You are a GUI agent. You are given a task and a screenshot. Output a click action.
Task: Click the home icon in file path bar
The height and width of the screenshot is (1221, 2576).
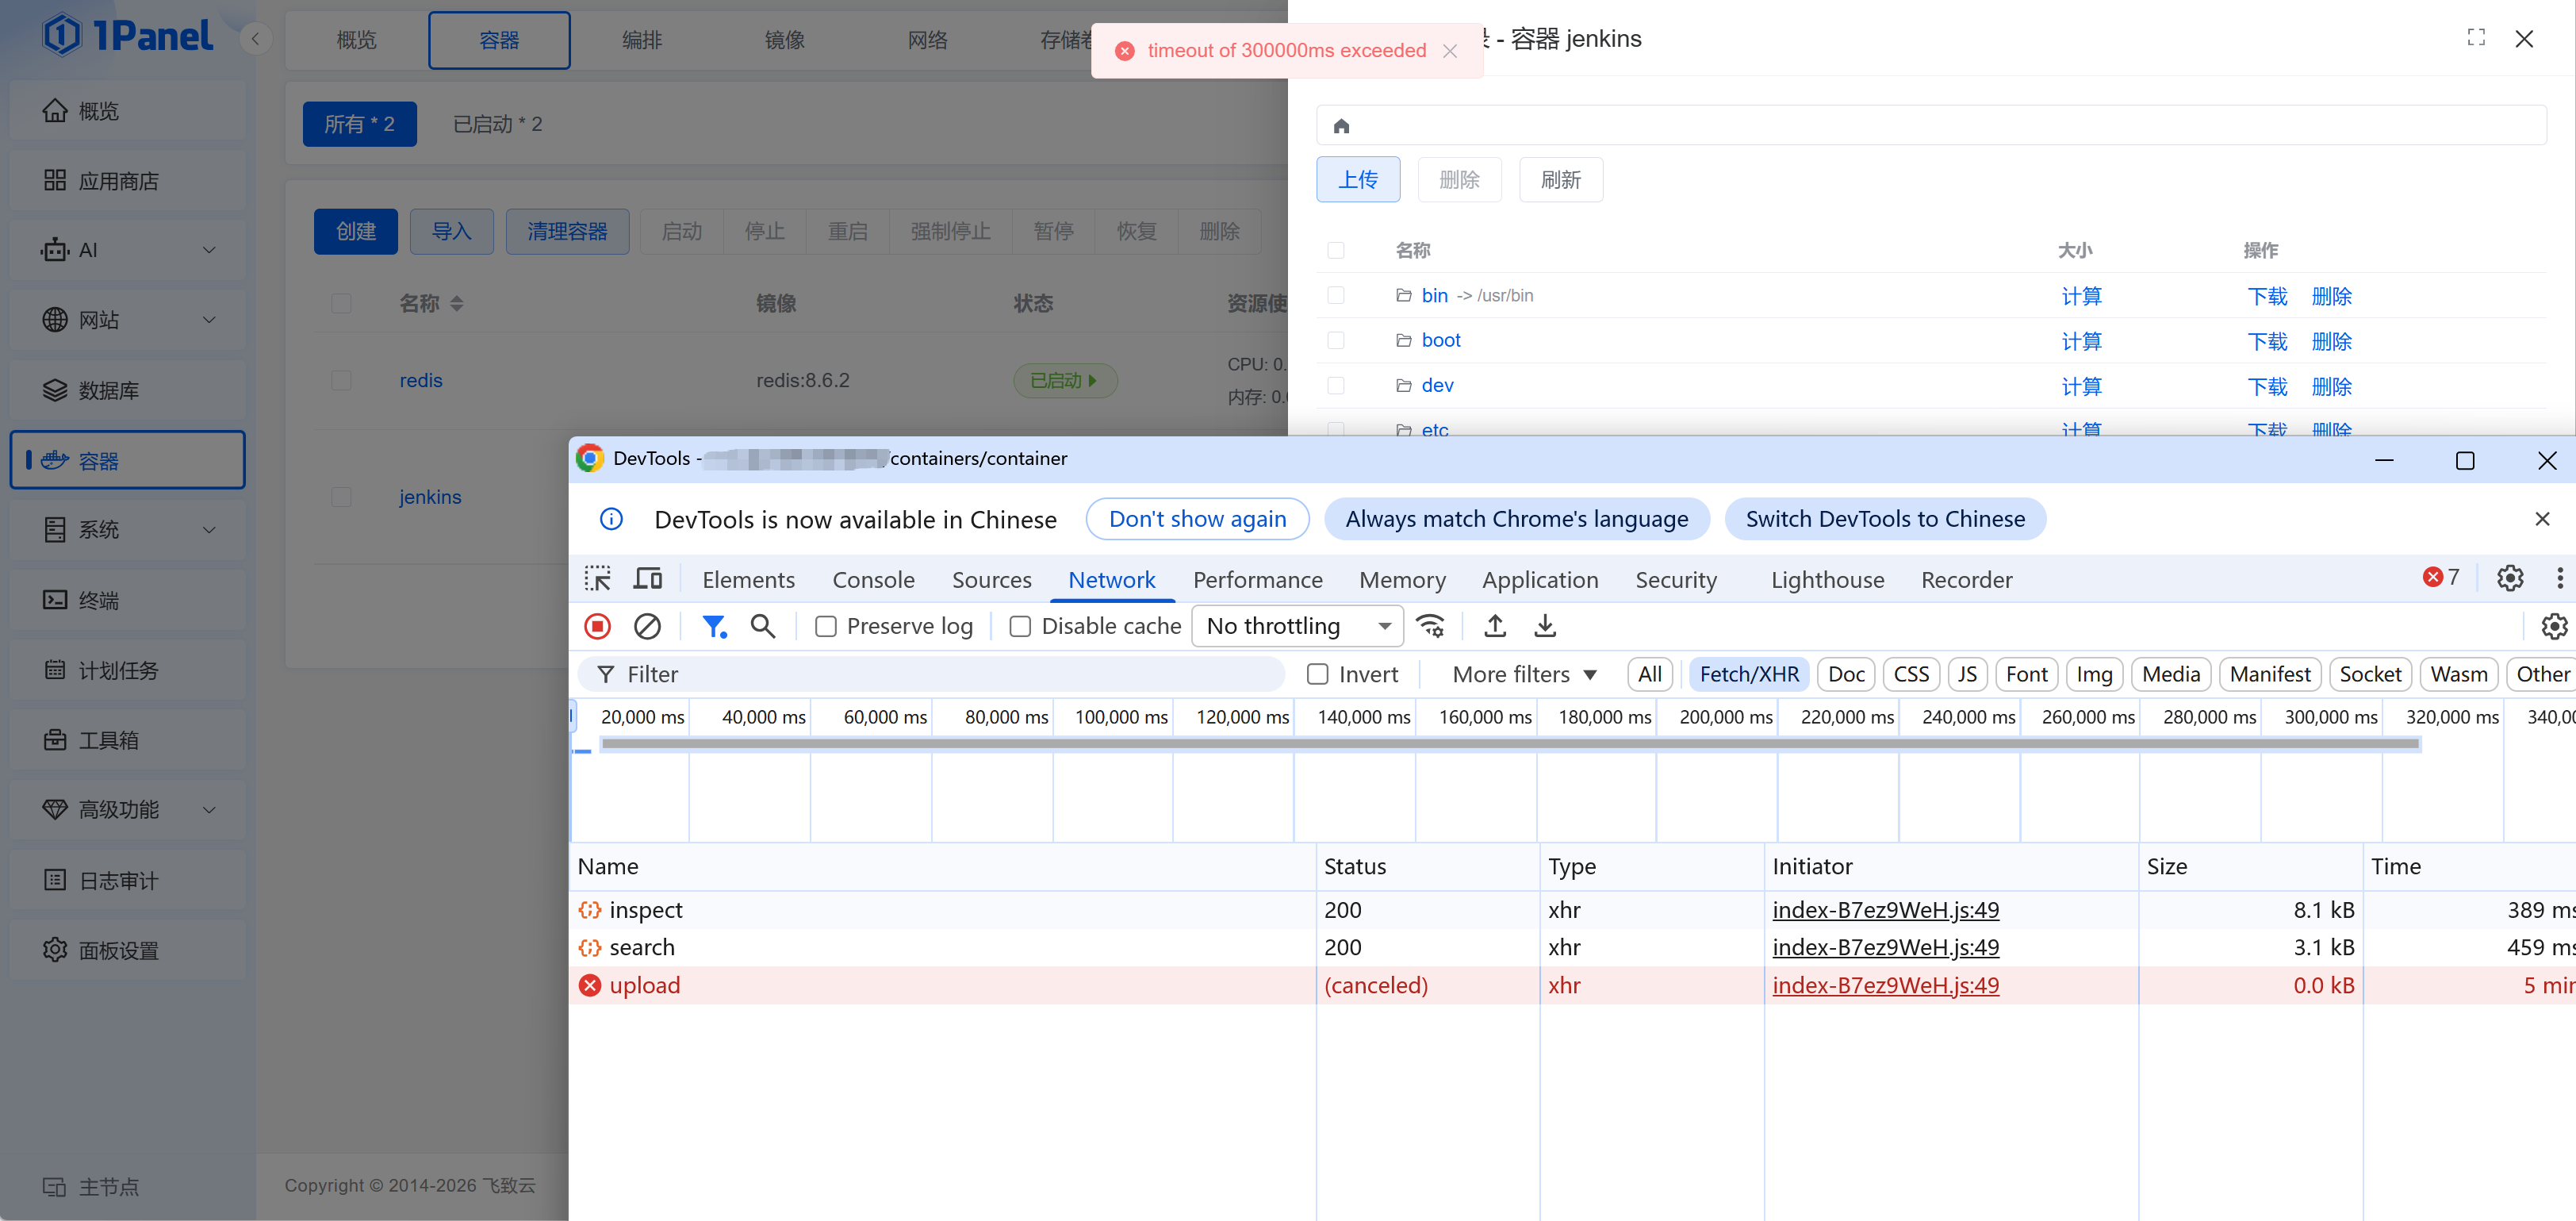(x=1341, y=126)
